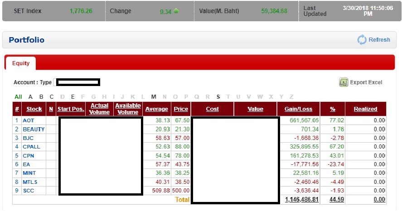402x211 pixels.
Task: Filter stocks by letter E
Action: coord(73,97)
